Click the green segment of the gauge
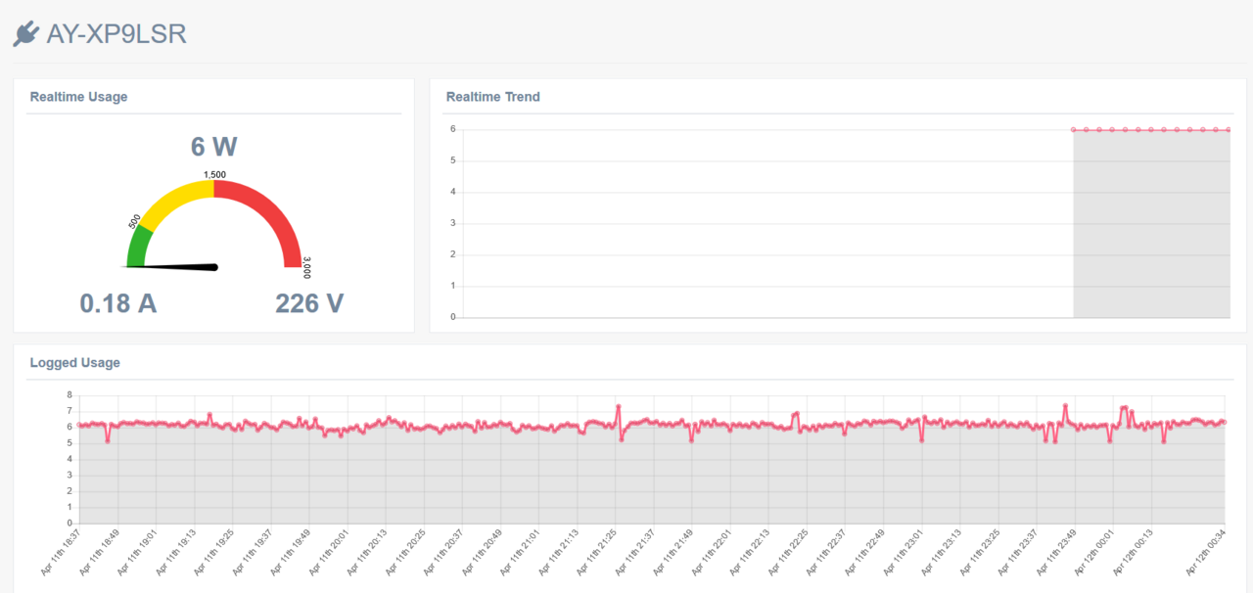Viewport: 1253px width, 593px height. [138, 246]
